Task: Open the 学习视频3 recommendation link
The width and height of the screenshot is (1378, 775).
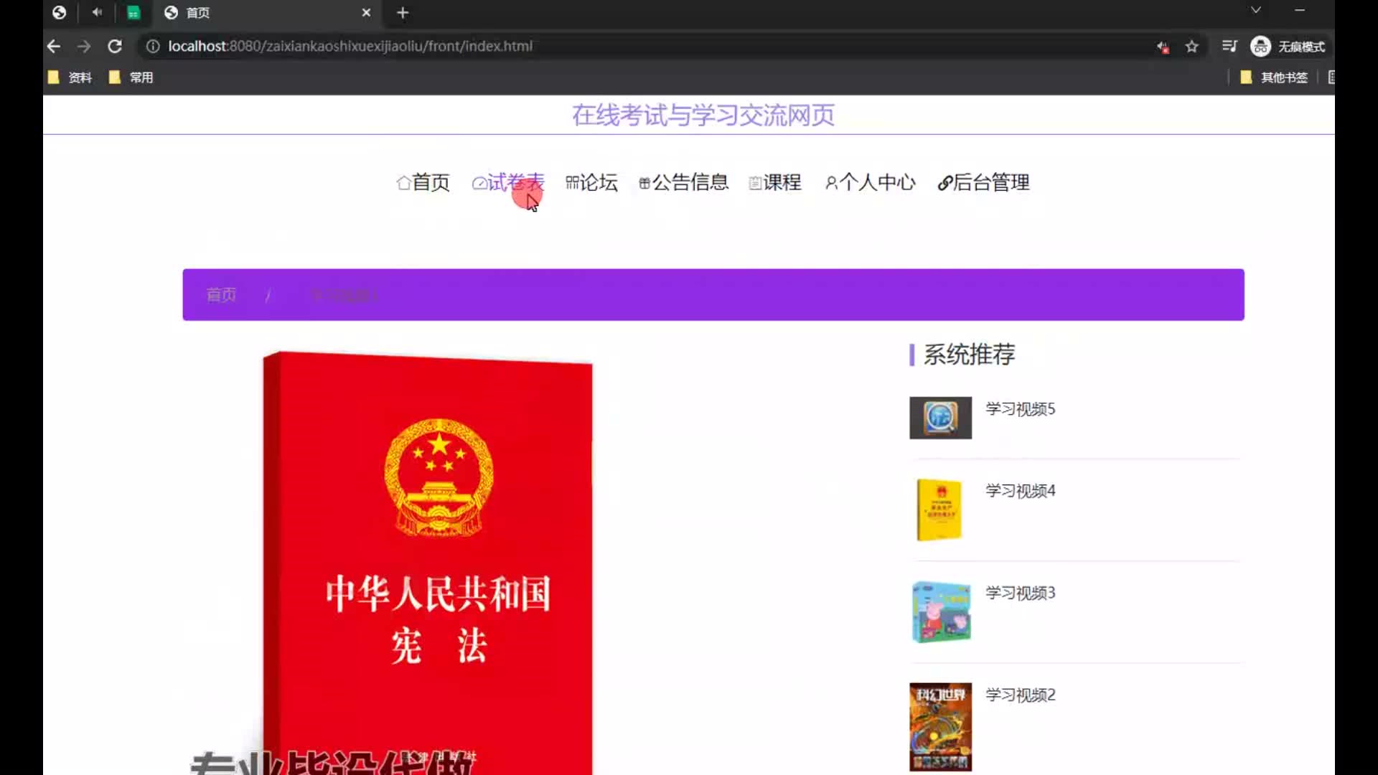Action: 1020,593
